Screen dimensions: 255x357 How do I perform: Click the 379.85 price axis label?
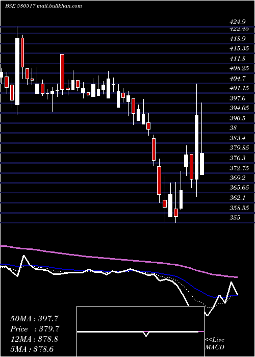tap(240, 148)
